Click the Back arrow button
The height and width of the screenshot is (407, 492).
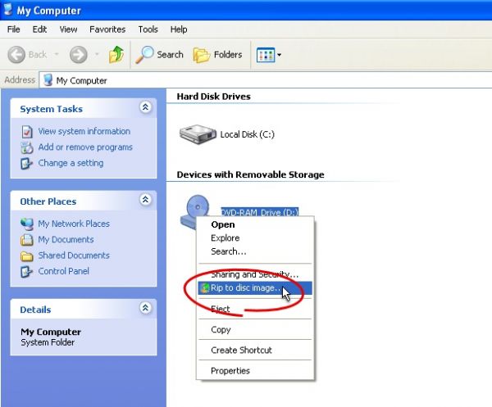tap(16, 55)
